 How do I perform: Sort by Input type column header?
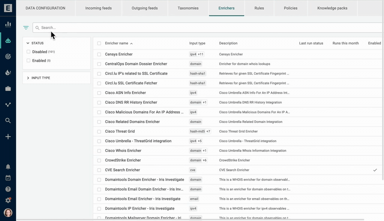click(x=197, y=43)
